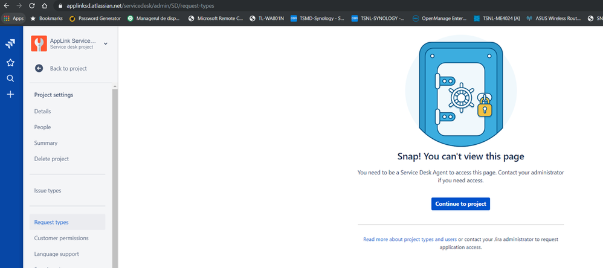Click the Back to project arrow icon
This screenshot has width=603, height=268.
click(39, 68)
